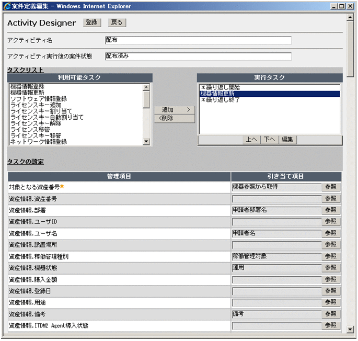
Task: Click the 編集 button
Action: pyautogui.click(x=287, y=140)
